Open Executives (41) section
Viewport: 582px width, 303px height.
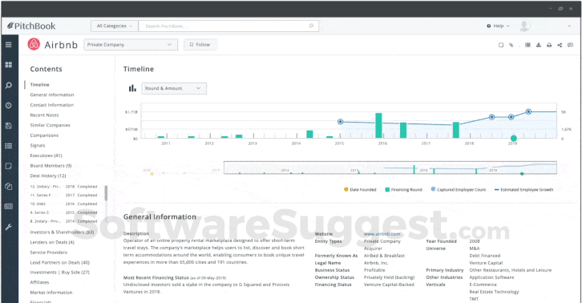tap(46, 156)
